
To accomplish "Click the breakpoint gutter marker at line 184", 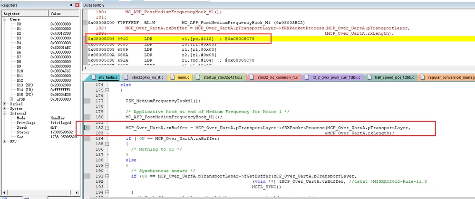I will click(87, 139).
